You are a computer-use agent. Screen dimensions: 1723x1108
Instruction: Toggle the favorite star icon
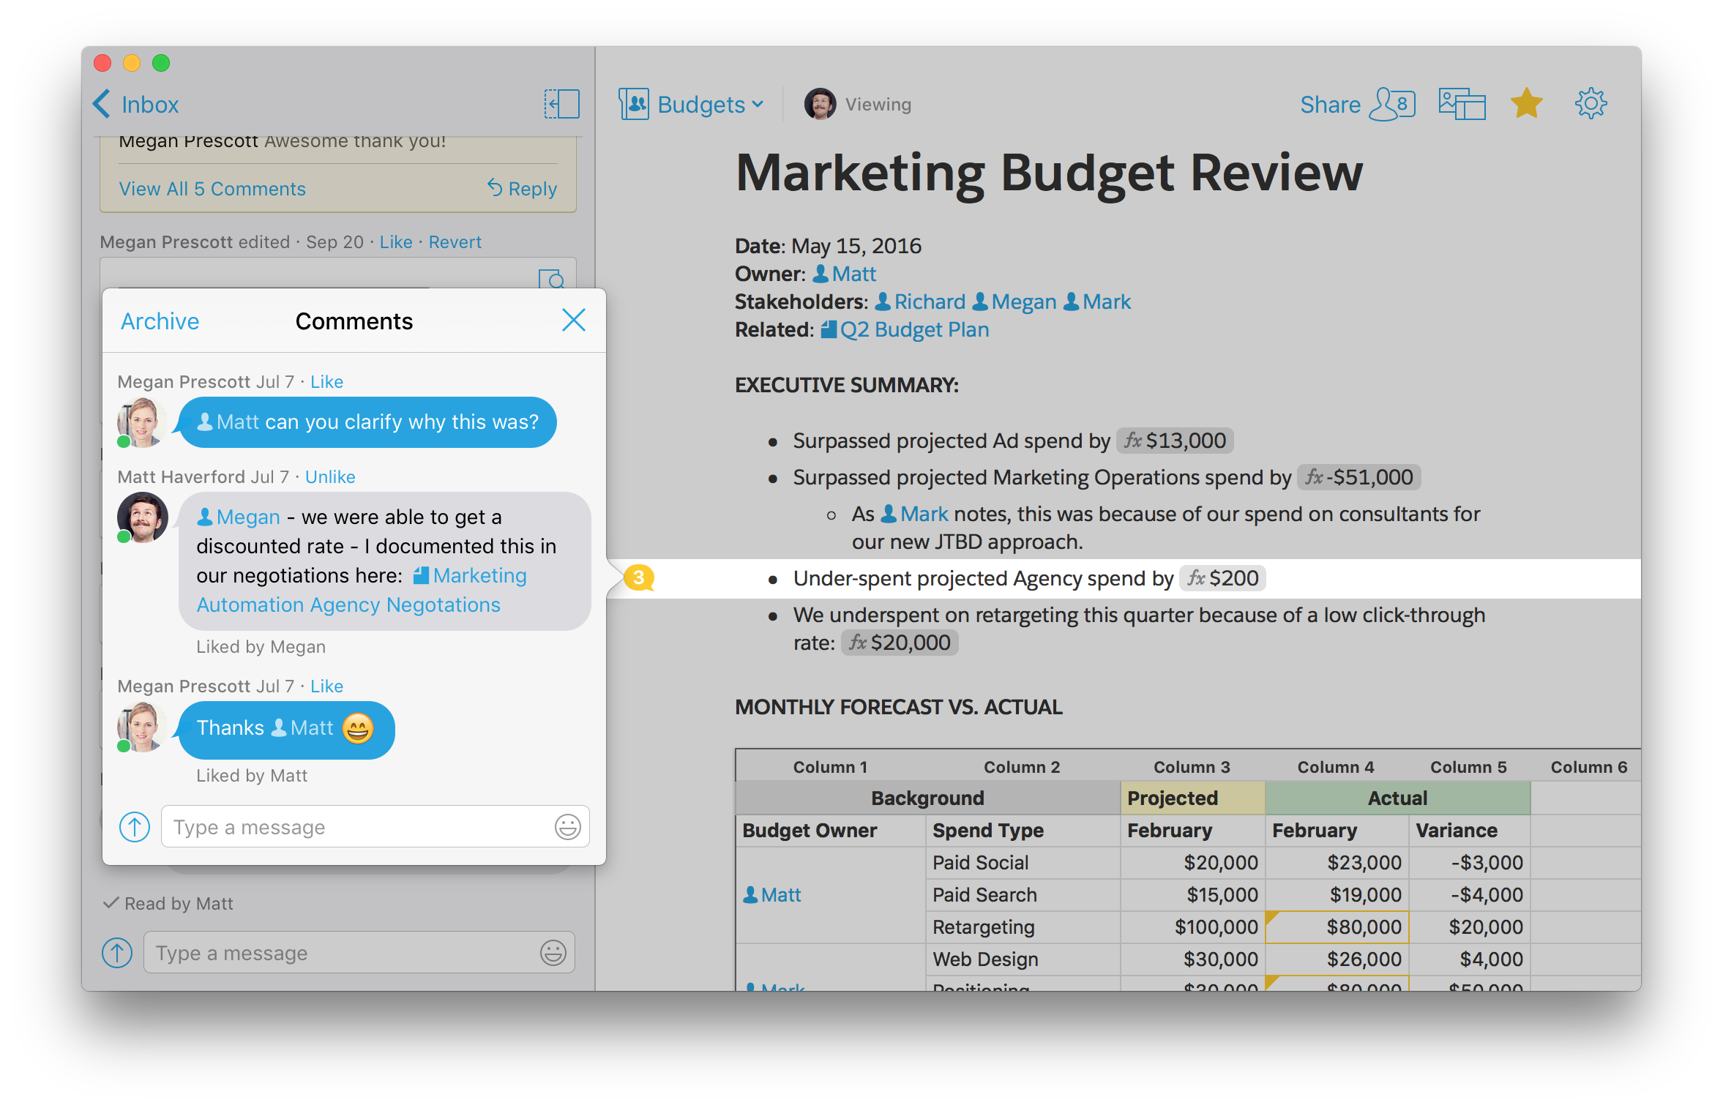pos(1526,104)
